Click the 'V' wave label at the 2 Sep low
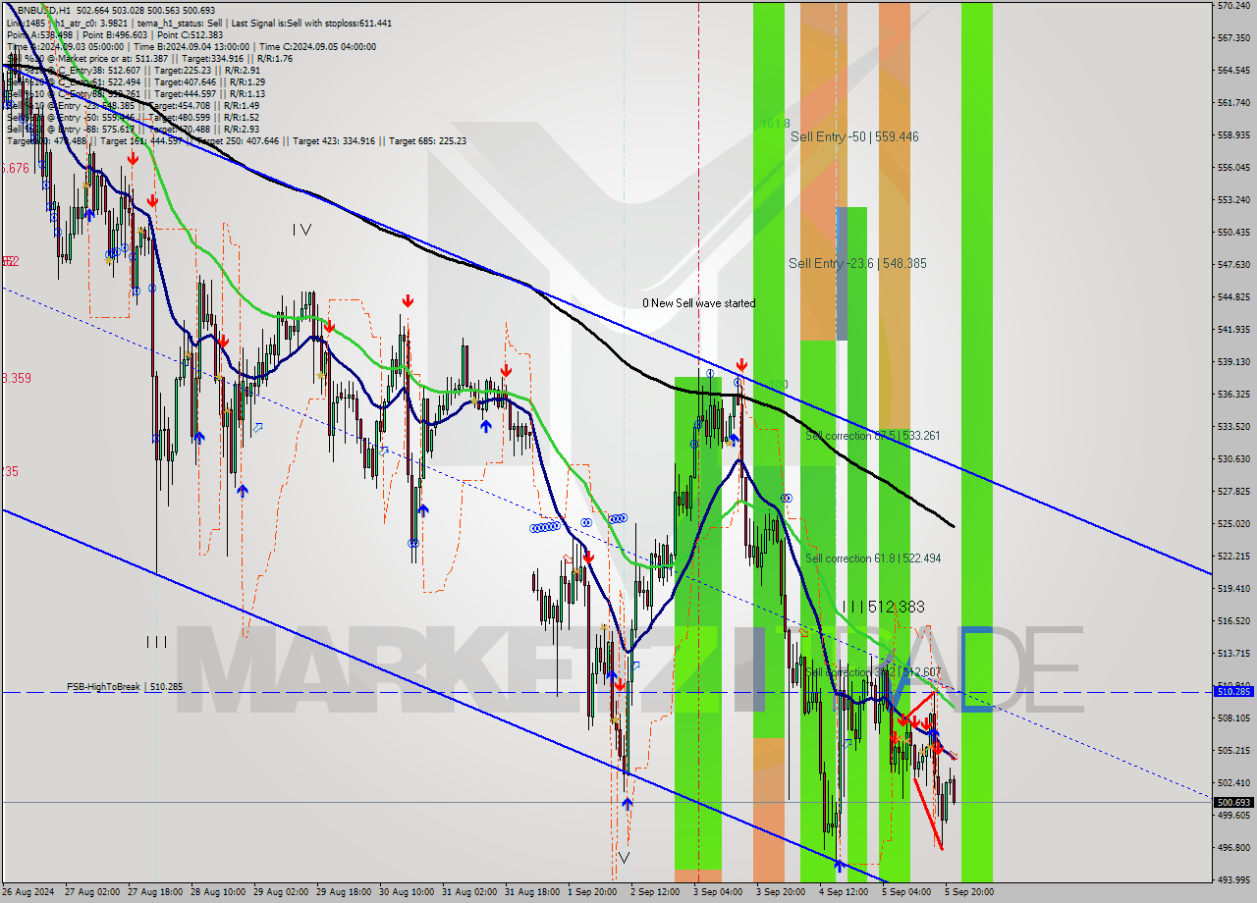This screenshot has width=1257, height=903. click(x=623, y=857)
